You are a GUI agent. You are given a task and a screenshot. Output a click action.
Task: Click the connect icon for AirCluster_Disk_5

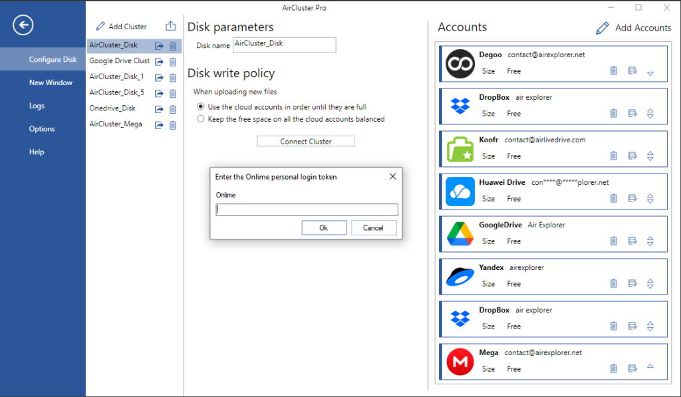[x=160, y=93]
